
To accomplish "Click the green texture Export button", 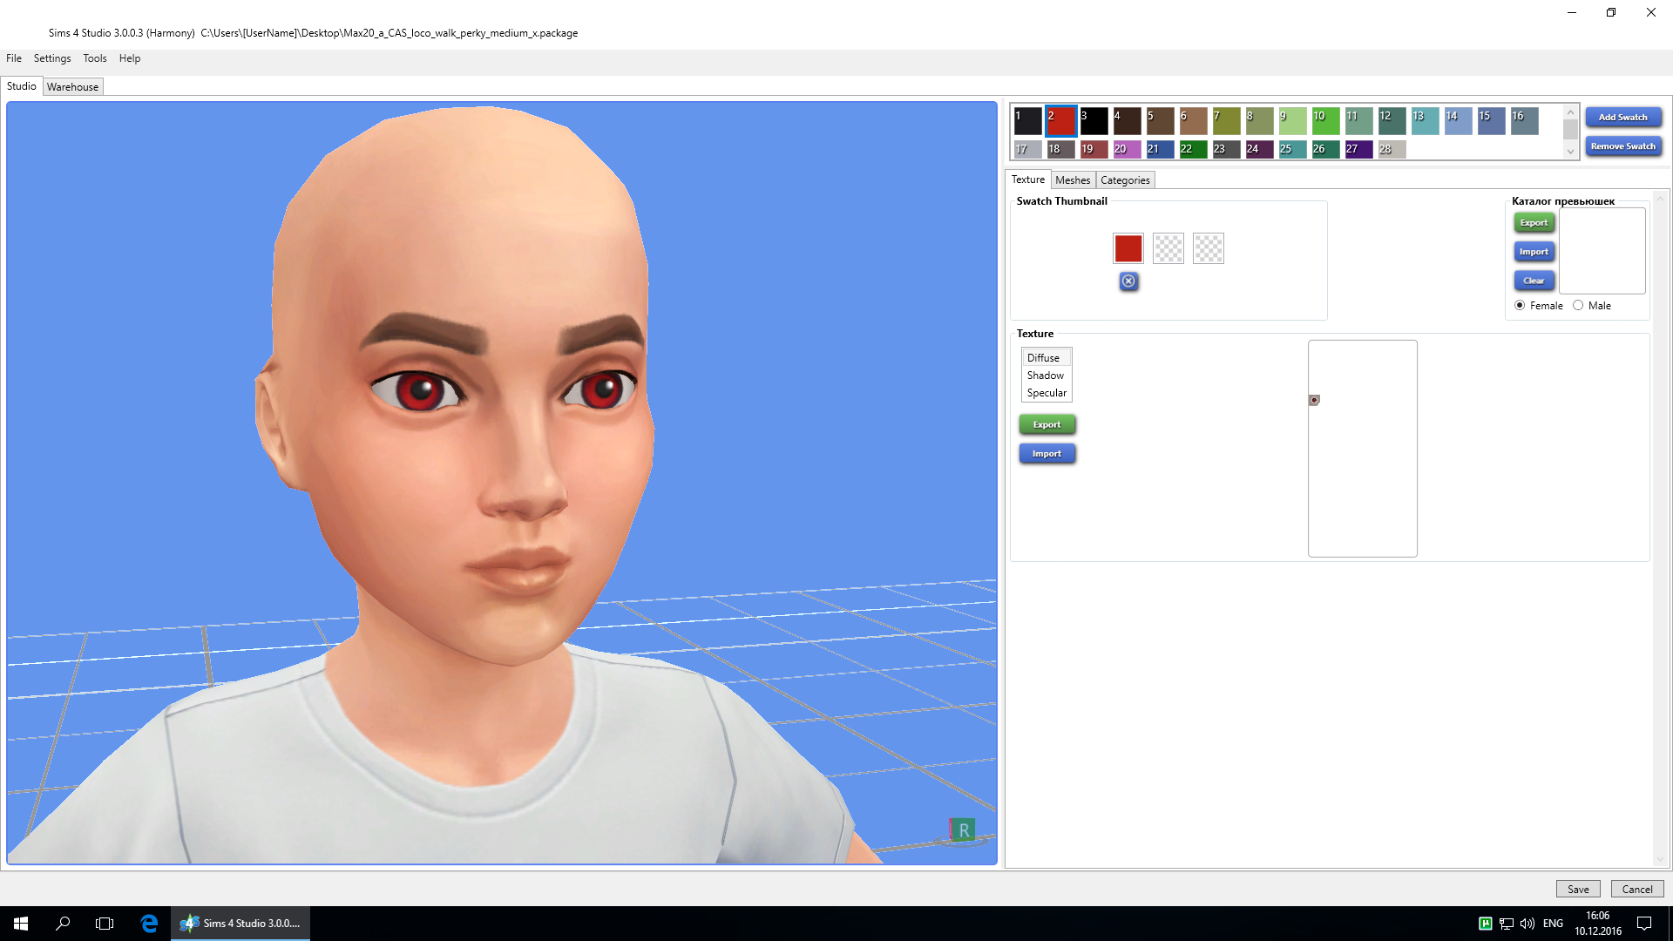I will tap(1046, 425).
